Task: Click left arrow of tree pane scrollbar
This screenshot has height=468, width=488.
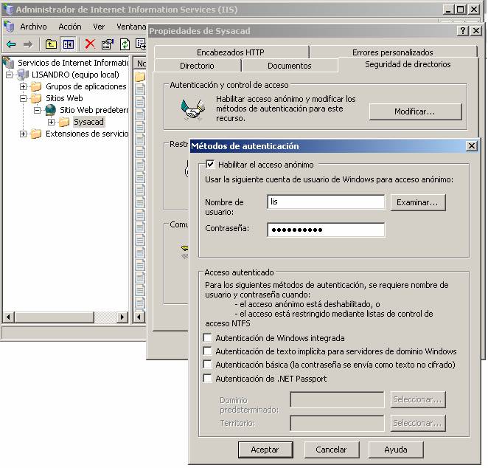Action: click(x=8, y=317)
